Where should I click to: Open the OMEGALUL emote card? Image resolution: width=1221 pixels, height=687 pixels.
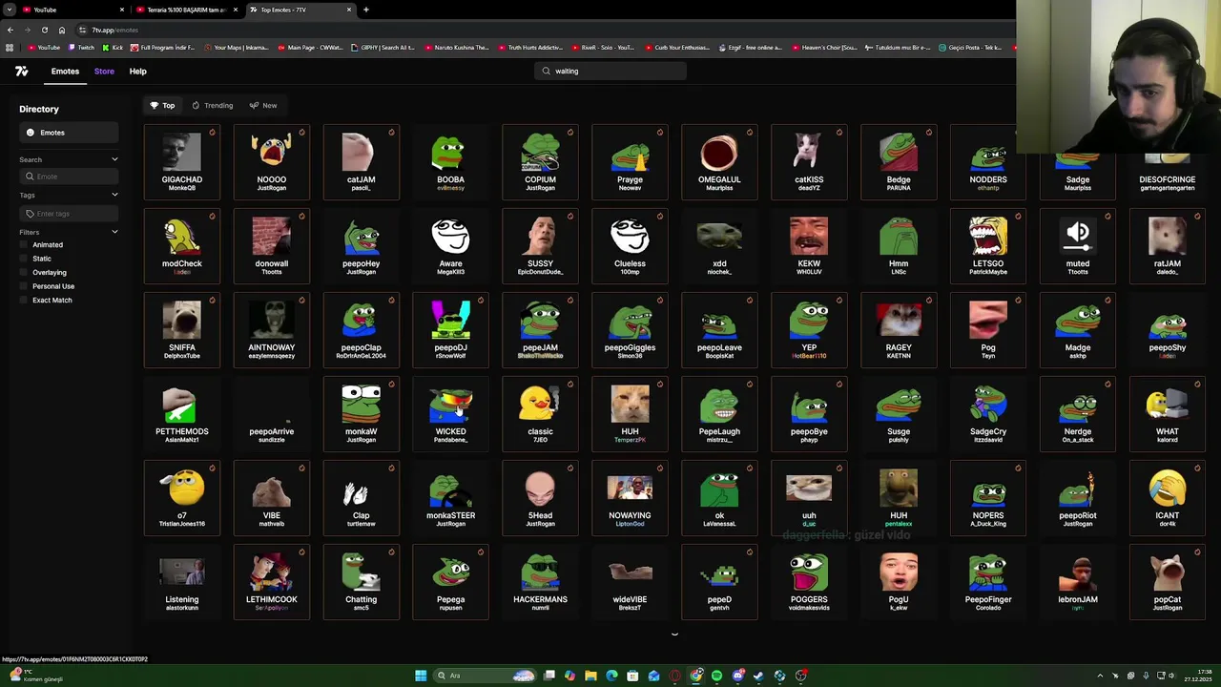click(719, 162)
